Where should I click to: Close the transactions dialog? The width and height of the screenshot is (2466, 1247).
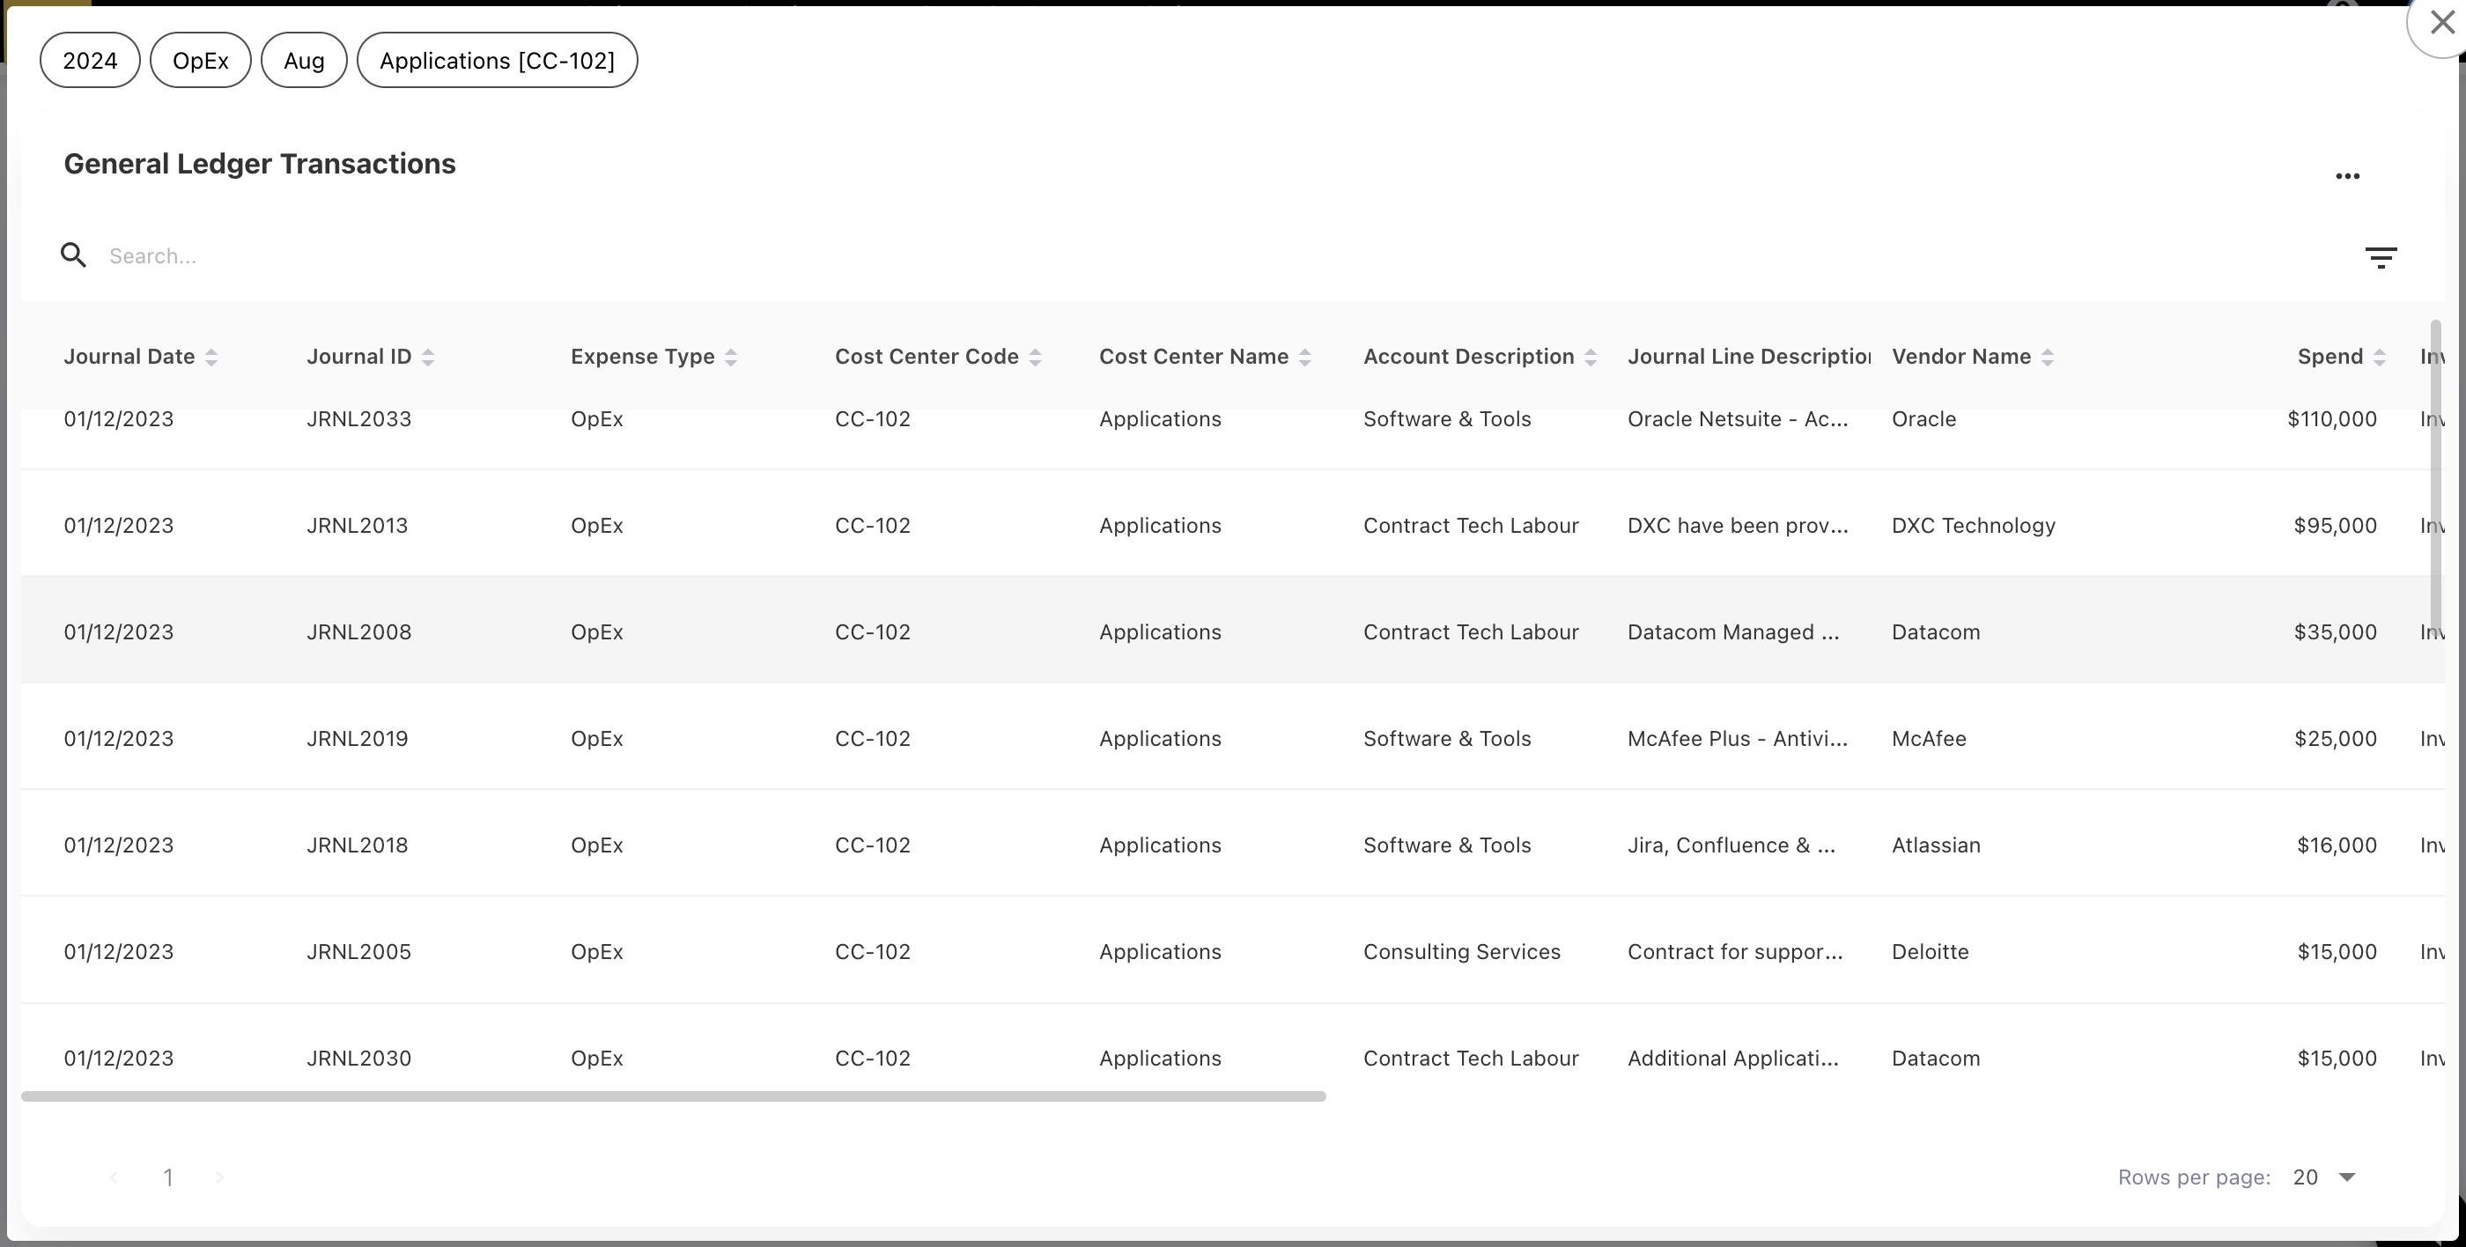(x=2441, y=23)
